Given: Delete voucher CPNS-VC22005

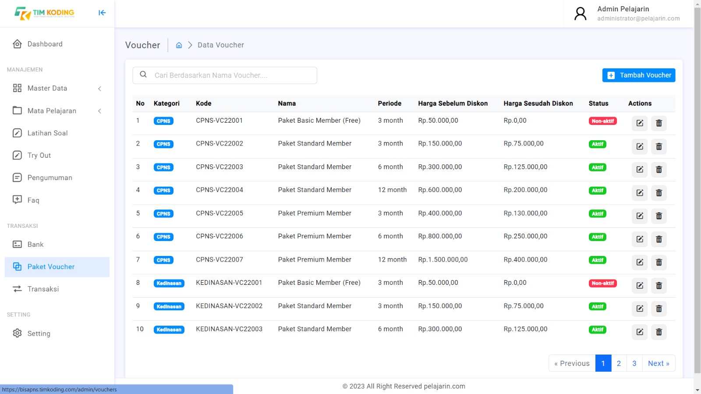Looking at the screenshot, I should point(659,216).
